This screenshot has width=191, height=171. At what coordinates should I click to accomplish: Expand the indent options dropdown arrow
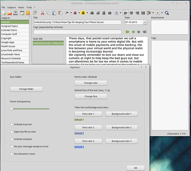click(x=153, y=13)
